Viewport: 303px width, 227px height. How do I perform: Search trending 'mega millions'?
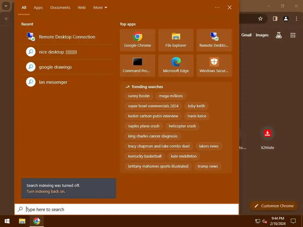tap(171, 96)
